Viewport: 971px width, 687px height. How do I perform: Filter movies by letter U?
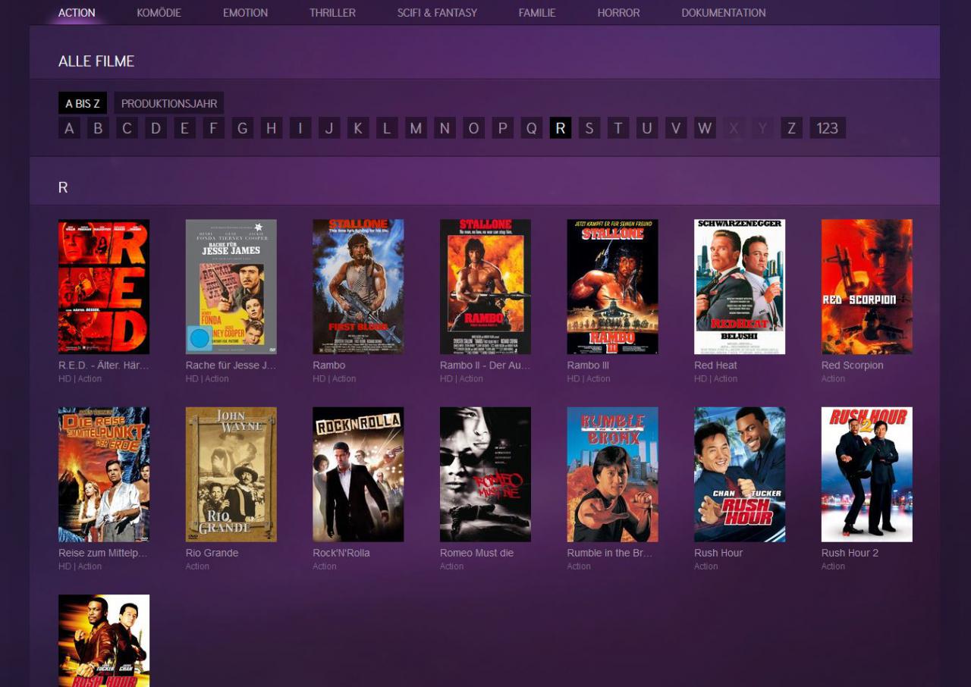click(x=647, y=128)
